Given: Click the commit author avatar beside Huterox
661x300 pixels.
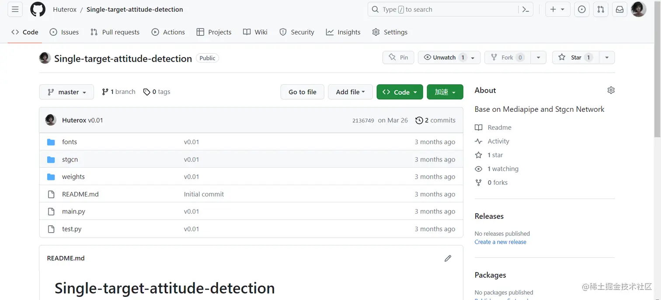Looking at the screenshot, I should 51,120.
